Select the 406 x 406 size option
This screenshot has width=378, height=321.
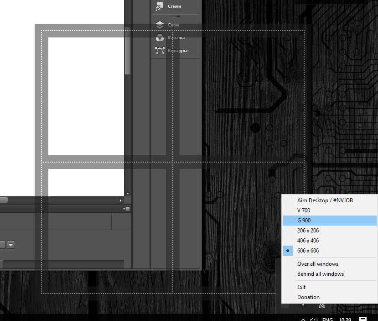(329, 240)
